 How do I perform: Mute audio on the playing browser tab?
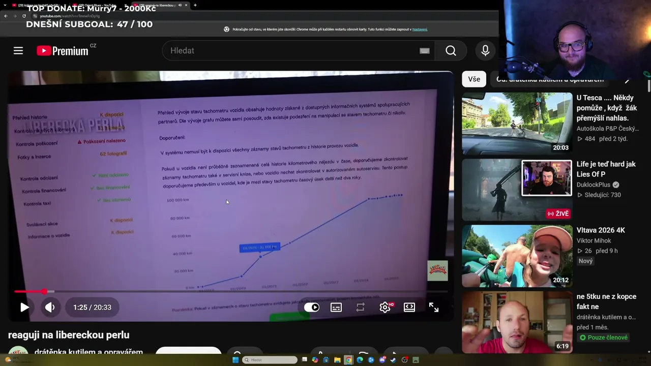180,5
